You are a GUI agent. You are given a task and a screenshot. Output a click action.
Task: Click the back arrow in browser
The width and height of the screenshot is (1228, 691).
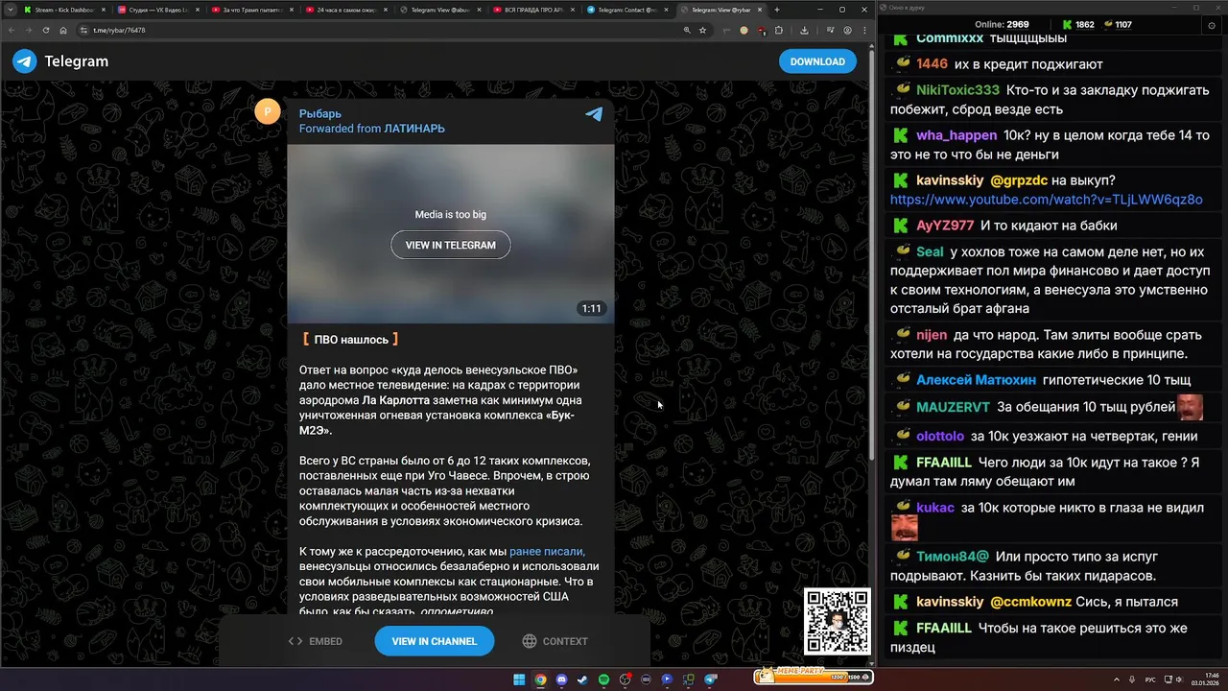point(12,30)
